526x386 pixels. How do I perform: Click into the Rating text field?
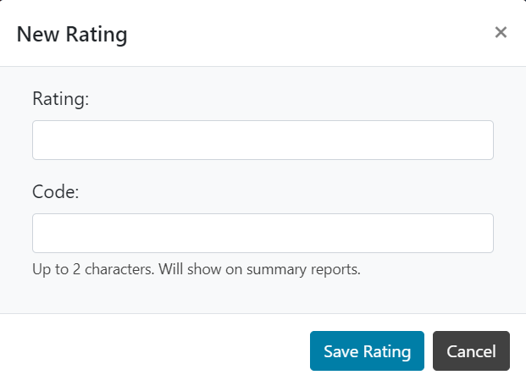pyautogui.click(x=263, y=140)
